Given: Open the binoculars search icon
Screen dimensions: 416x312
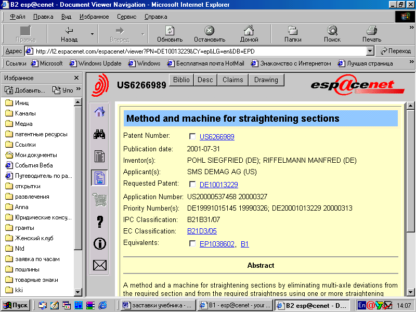Looking at the screenshot, I should click(99, 134).
